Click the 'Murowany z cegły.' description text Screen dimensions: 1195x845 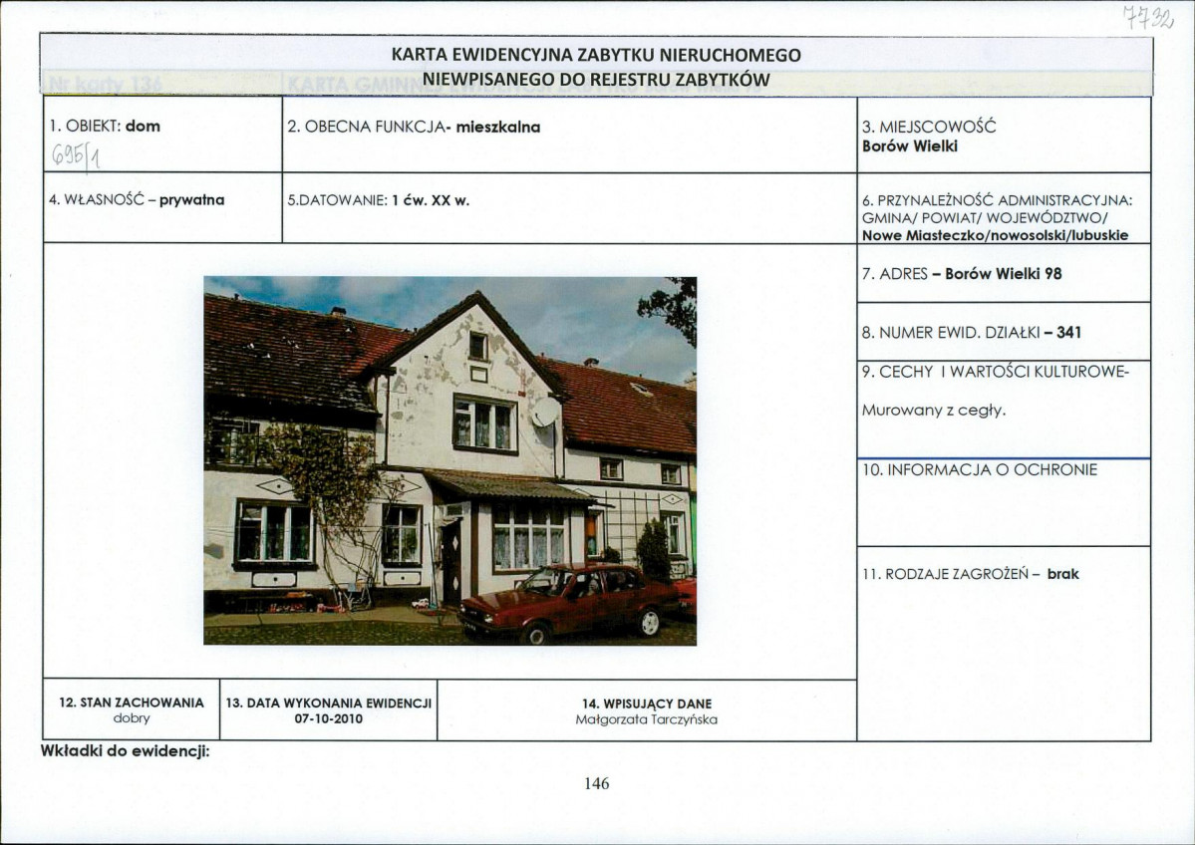pos(934,410)
